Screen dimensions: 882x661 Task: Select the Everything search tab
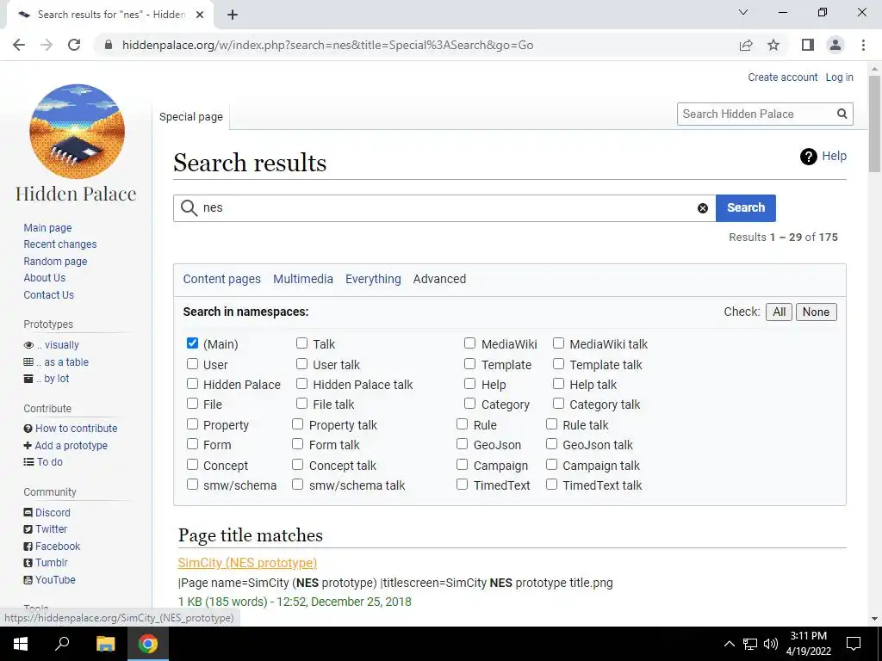click(373, 280)
